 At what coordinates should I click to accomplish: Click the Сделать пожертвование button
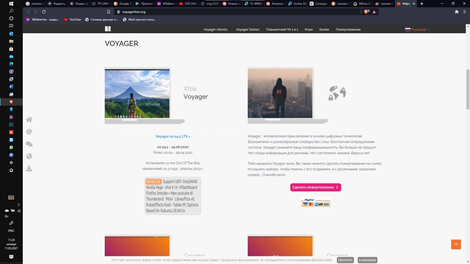[x=316, y=187]
